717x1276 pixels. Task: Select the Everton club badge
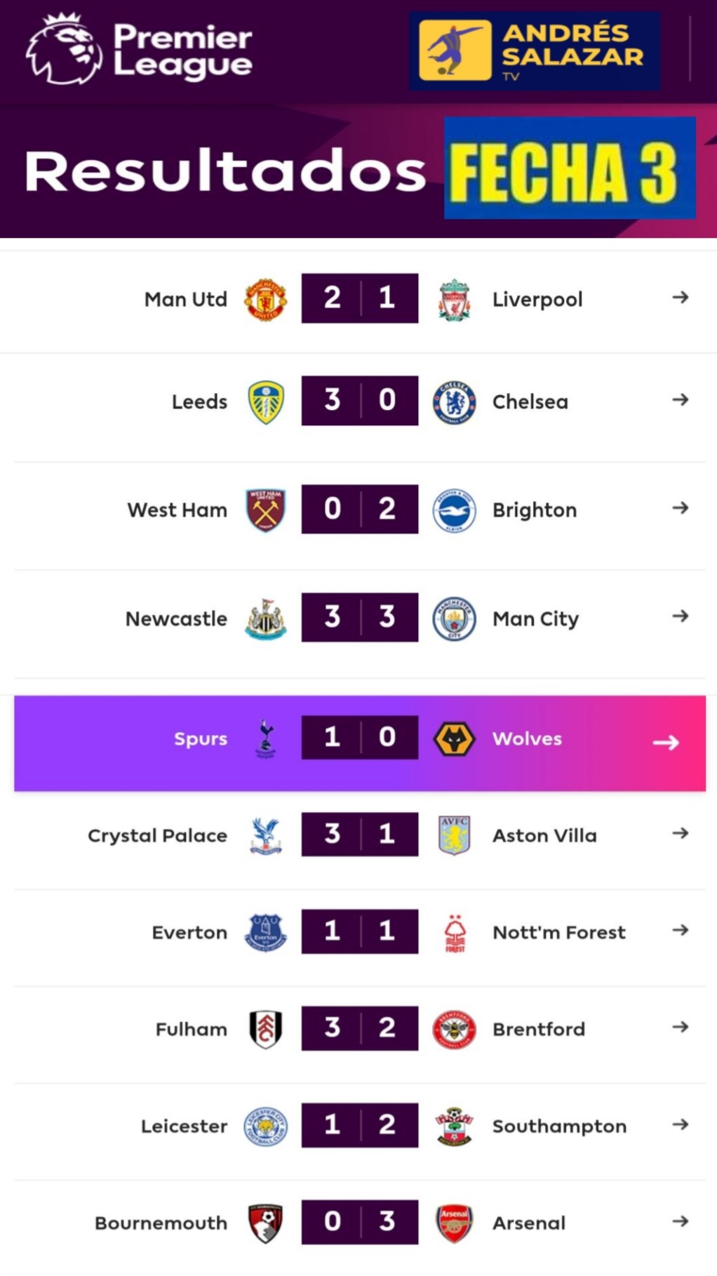click(266, 932)
